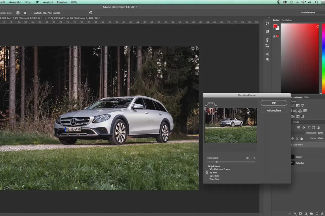
Task: Click the grid overlay icon in options bar
Action: tap(18, 13)
